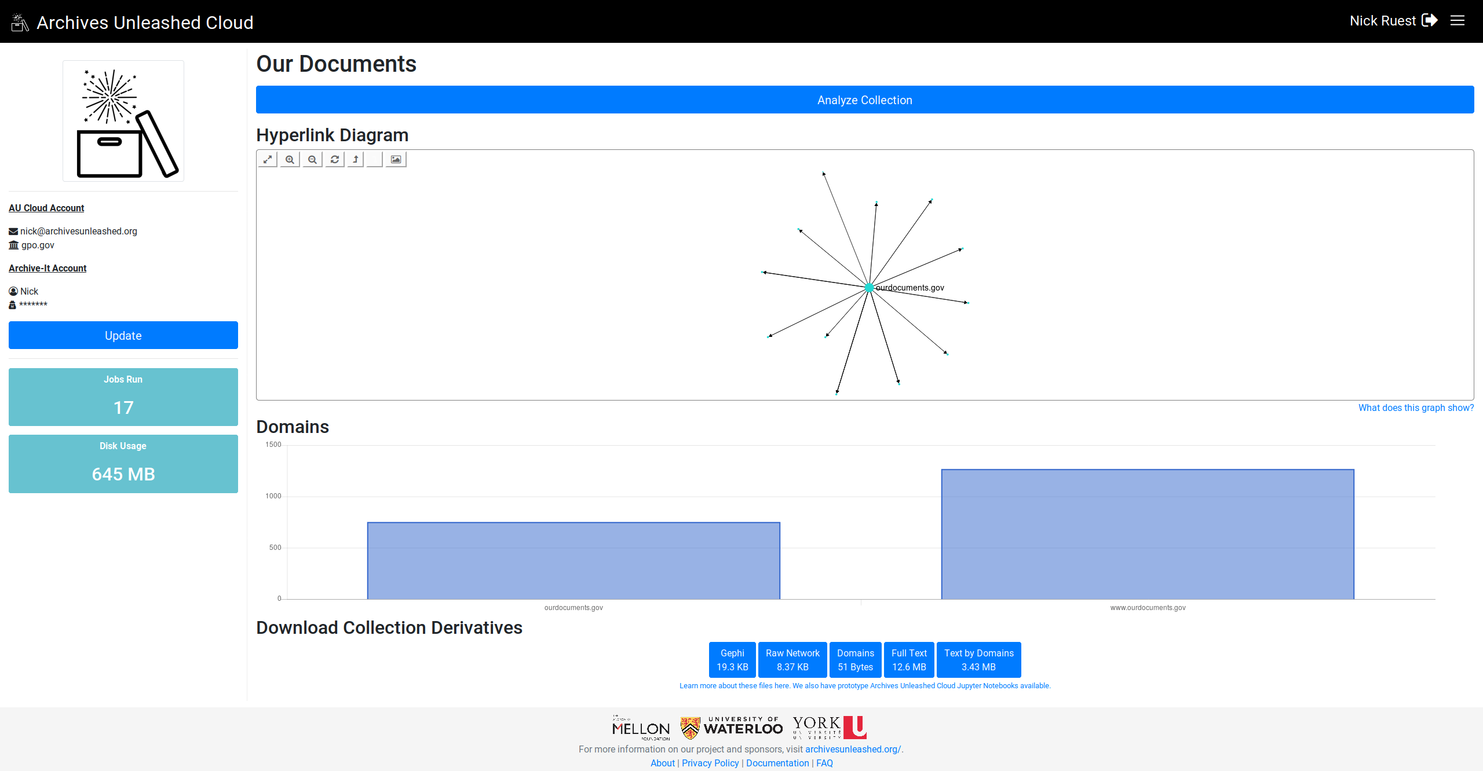The width and height of the screenshot is (1483, 771).
Task: Click the envelope icon beside the email address
Action: click(13, 231)
